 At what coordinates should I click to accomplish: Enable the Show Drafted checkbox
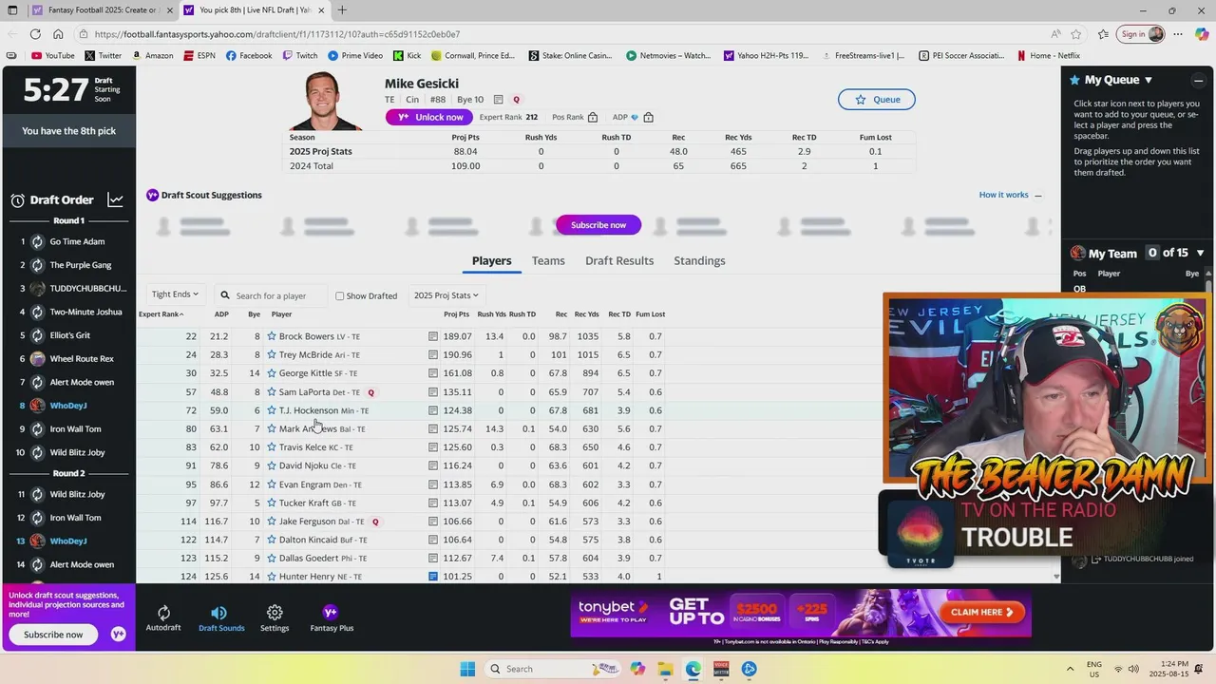coord(339,296)
